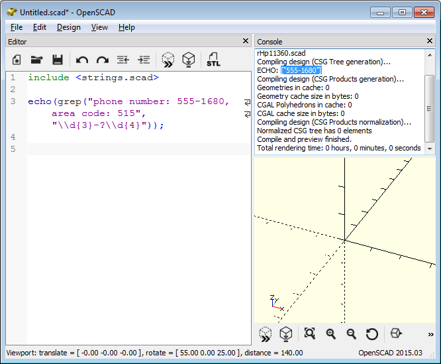
Task: Close the Console panel
Action: tap(430, 41)
